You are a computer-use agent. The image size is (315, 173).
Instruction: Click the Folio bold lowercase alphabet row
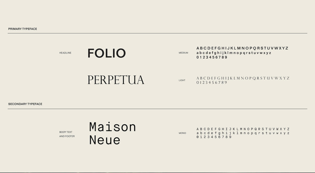[234, 53]
